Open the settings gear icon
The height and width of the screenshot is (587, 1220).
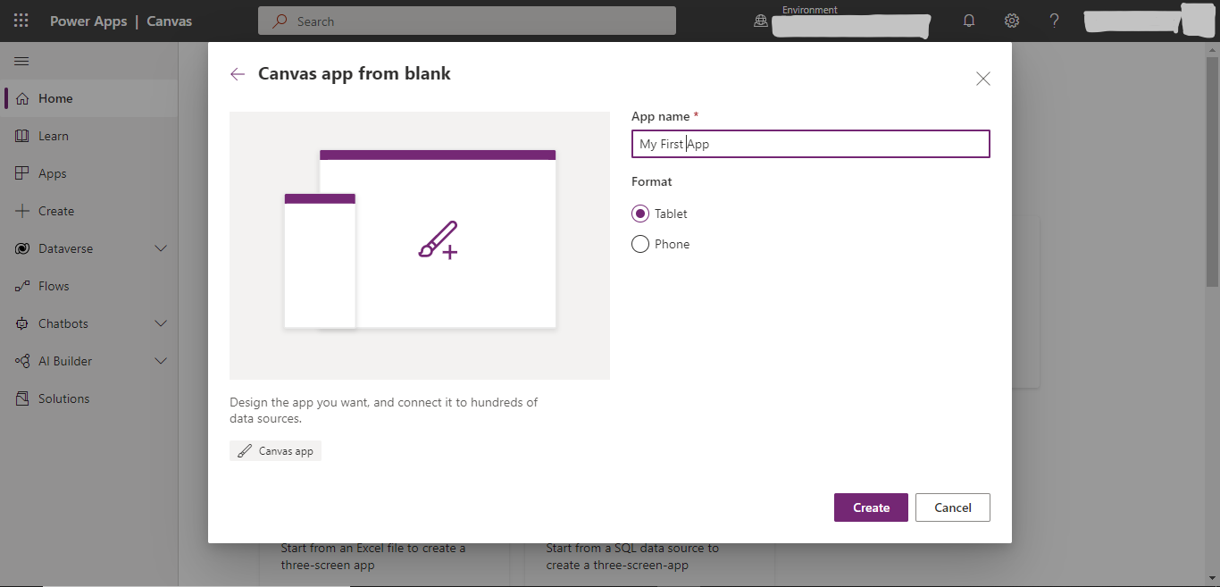(1012, 21)
